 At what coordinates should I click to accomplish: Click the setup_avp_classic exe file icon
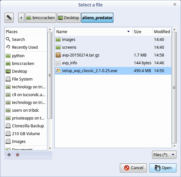tap(58, 70)
